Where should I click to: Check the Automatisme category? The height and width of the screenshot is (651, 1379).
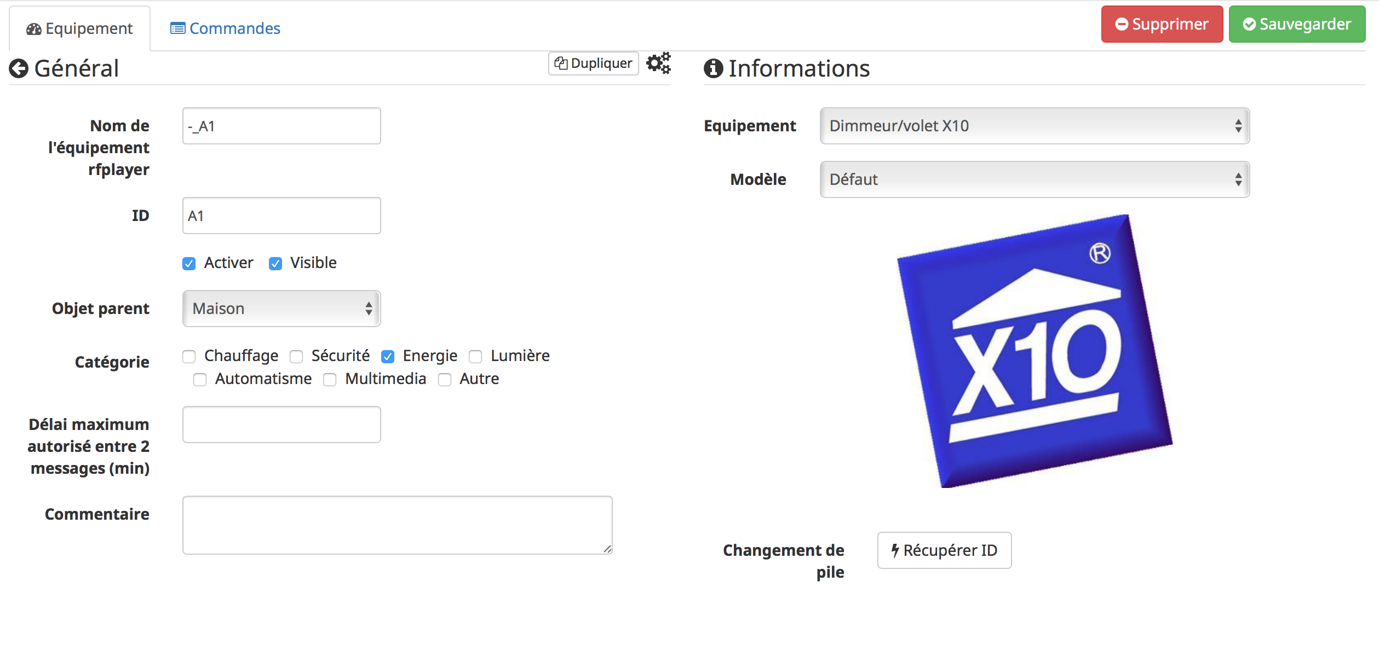pyautogui.click(x=200, y=380)
